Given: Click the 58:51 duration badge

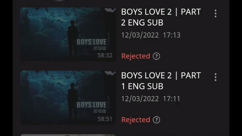Looking at the screenshot, I should [105, 119].
